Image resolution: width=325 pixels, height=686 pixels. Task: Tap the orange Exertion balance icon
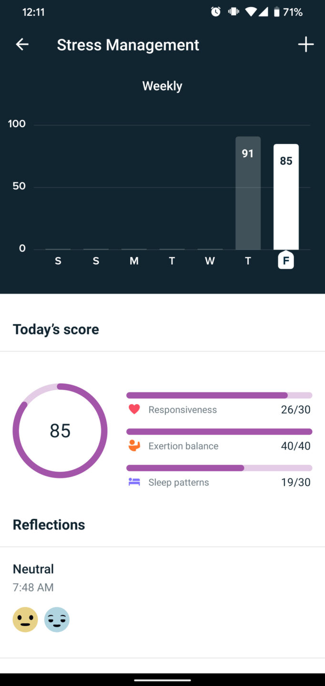pyautogui.click(x=134, y=446)
